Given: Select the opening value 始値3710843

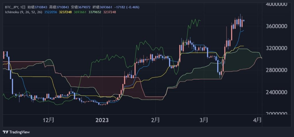Looking at the screenshot, I should coord(38,7).
